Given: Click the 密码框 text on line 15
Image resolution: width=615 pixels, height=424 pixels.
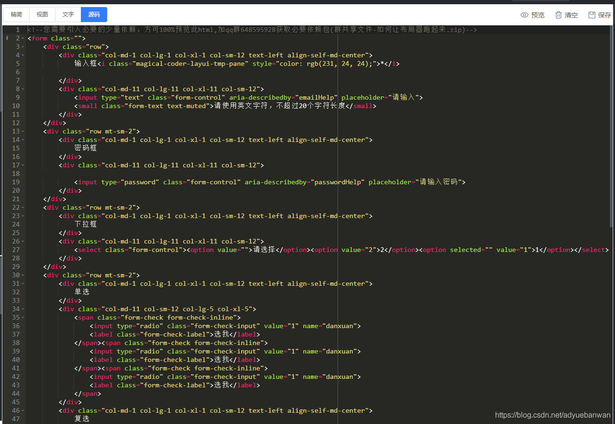Looking at the screenshot, I should [x=86, y=148].
